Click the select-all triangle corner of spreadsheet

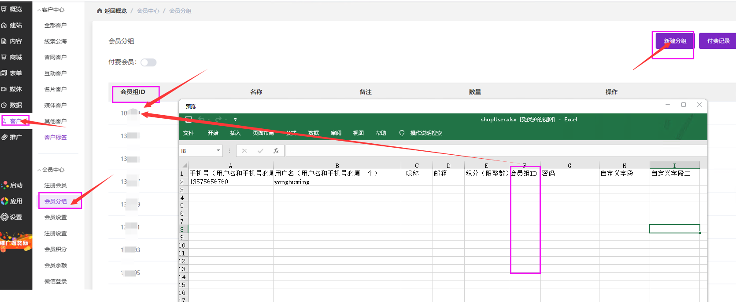point(184,166)
